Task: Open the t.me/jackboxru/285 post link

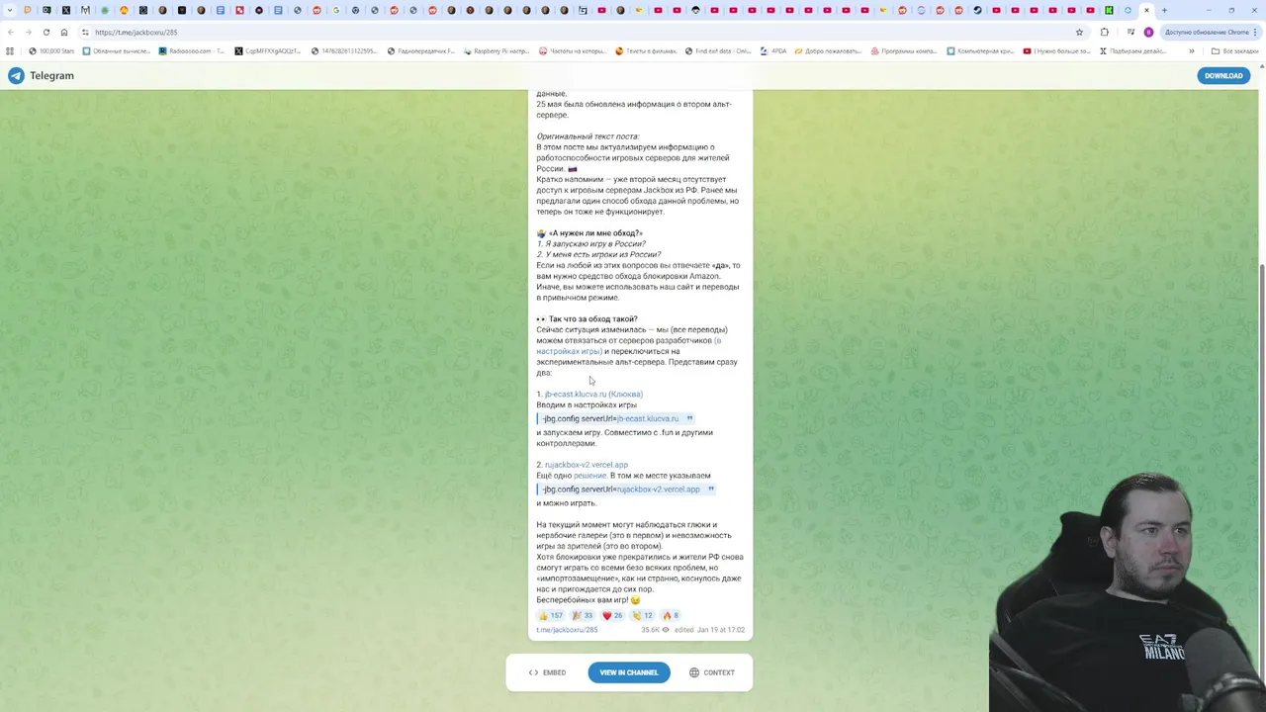Action: pyautogui.click(x=567, y=630)
